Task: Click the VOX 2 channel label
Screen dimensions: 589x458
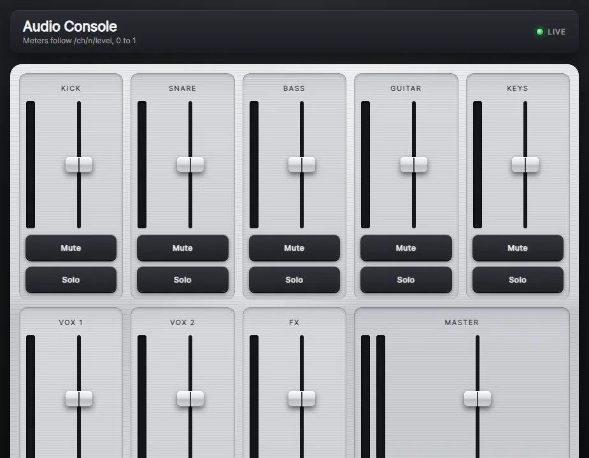Action: pos(183,323)
